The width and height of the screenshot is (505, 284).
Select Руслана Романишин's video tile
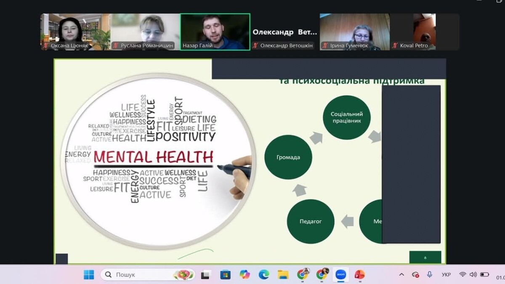pyautogui.click(x=145, y=32)
